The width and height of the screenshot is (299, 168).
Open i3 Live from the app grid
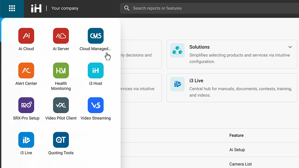(x=26, y=140)
